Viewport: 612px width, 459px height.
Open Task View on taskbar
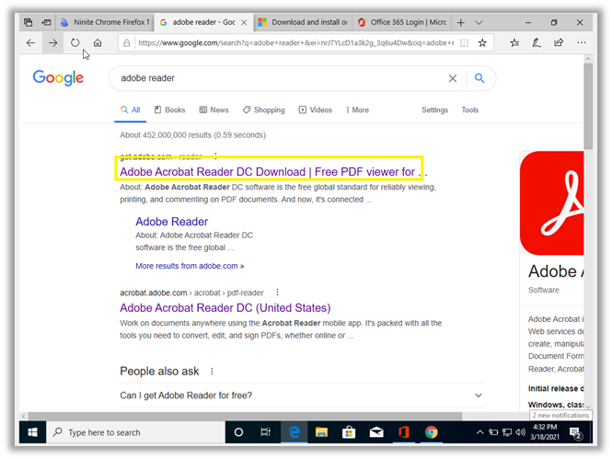[265, 432]
